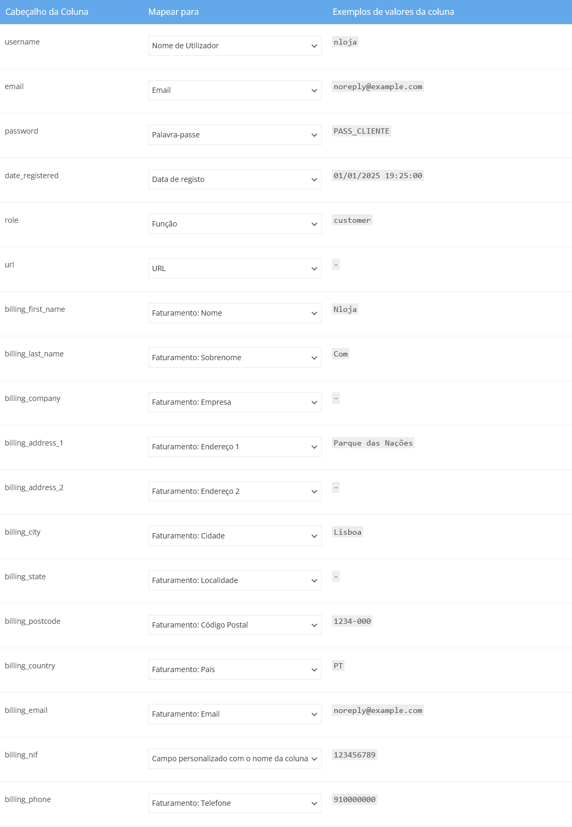Open the username mapping dropdown
The width and height of the screenshot is (572, 827).
235,46
